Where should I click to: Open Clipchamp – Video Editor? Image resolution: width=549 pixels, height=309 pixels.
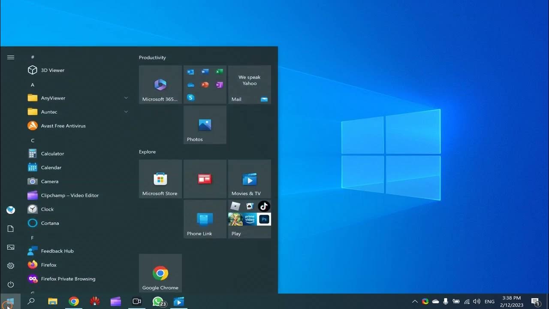77,195
